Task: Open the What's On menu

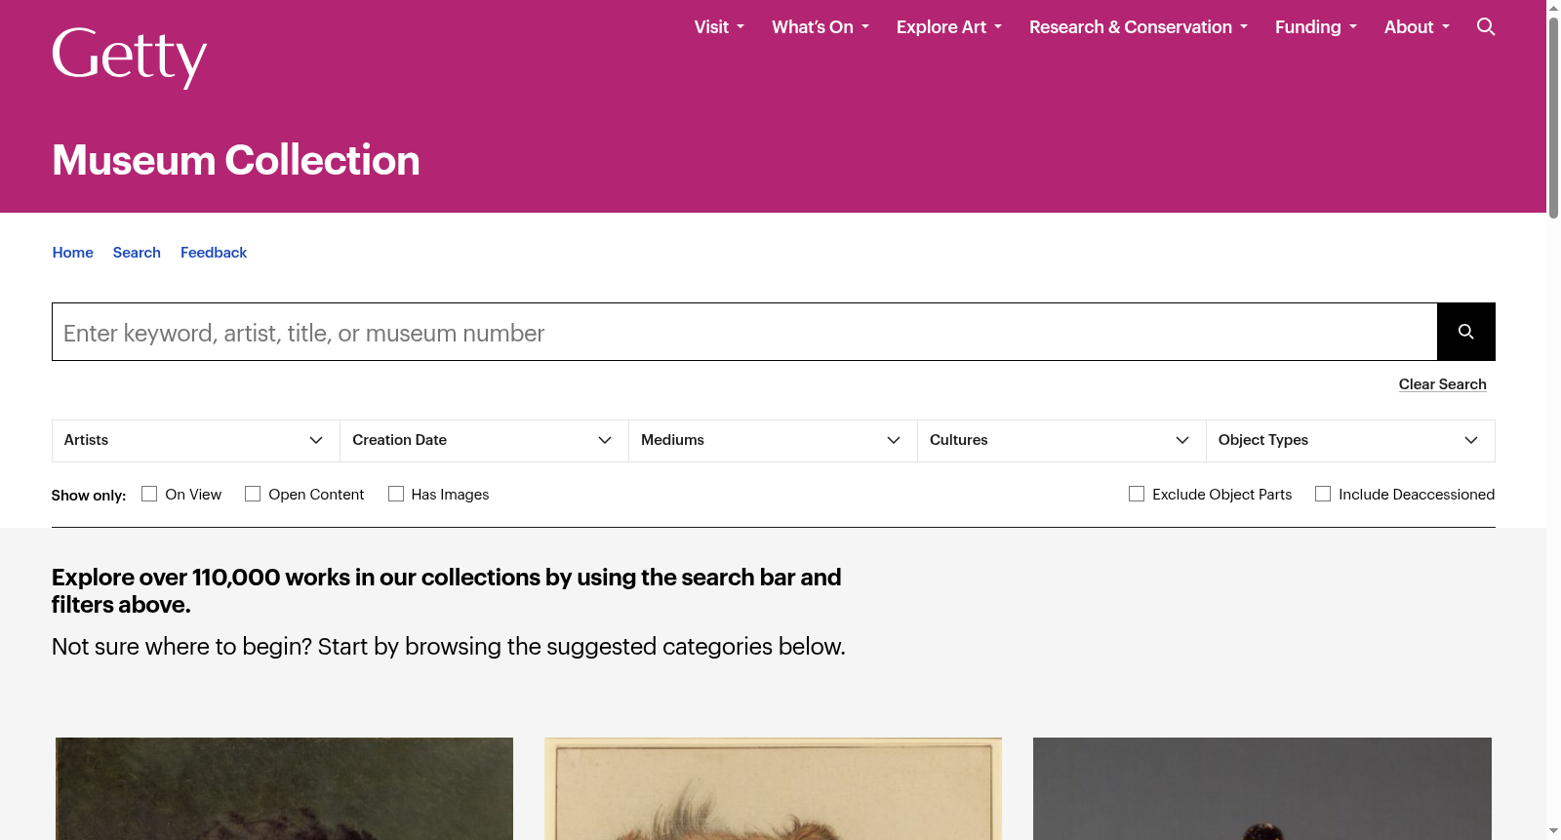Action: [x=821, y=27]
